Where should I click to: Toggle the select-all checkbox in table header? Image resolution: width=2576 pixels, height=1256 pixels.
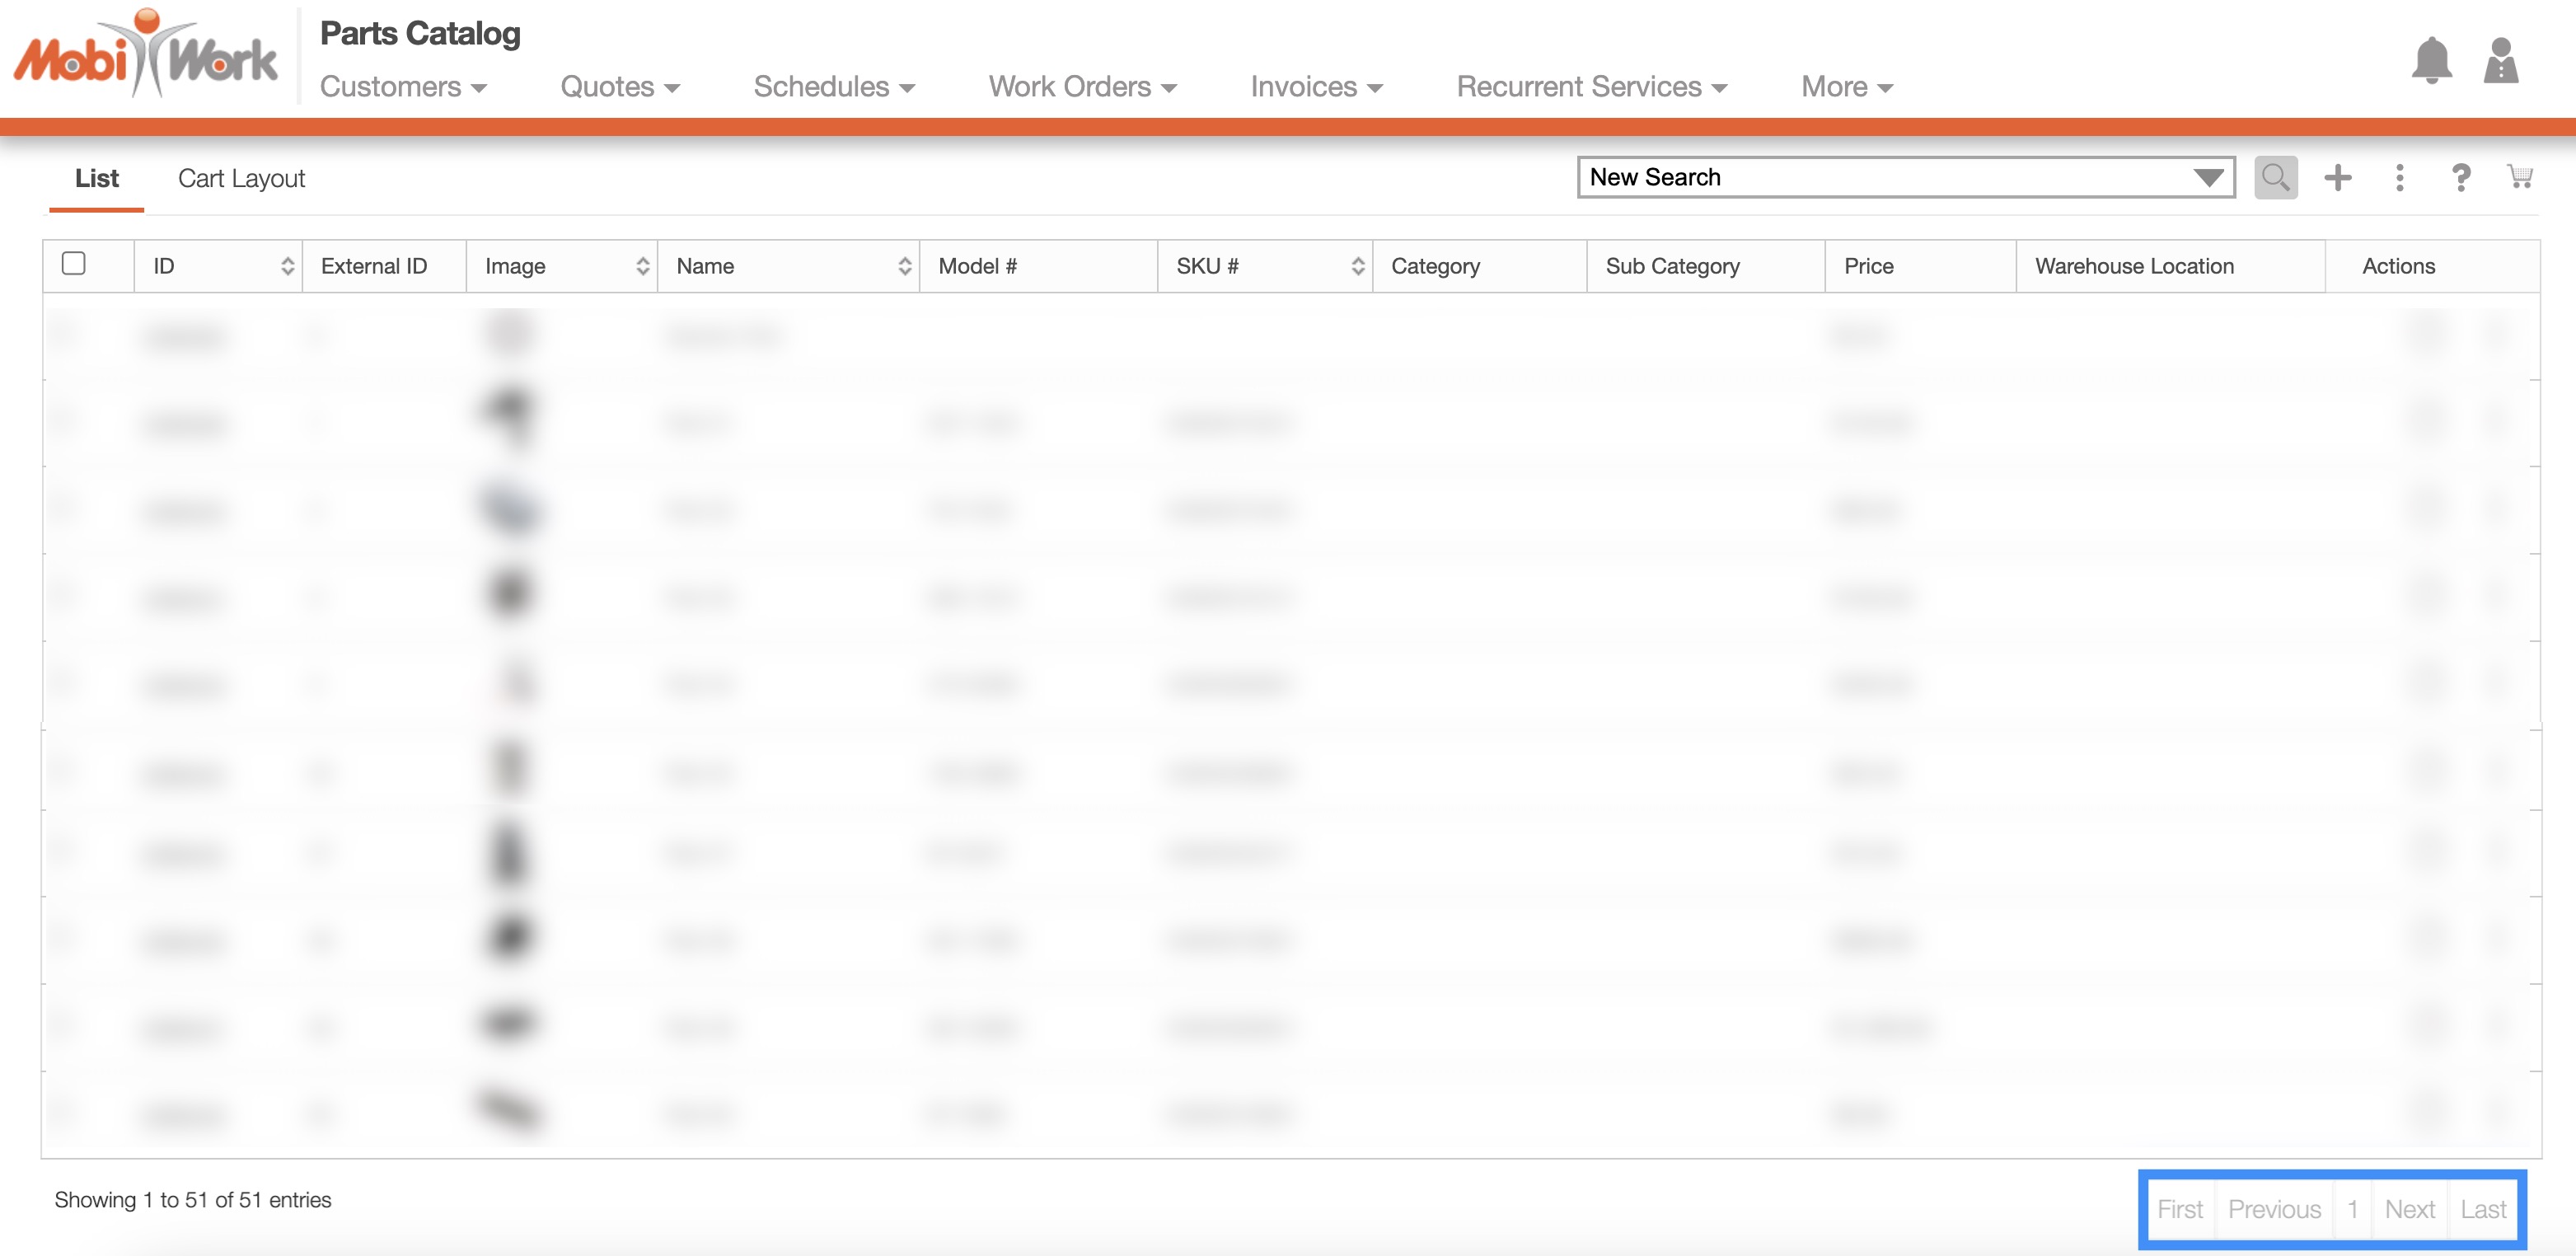(73, 263)
